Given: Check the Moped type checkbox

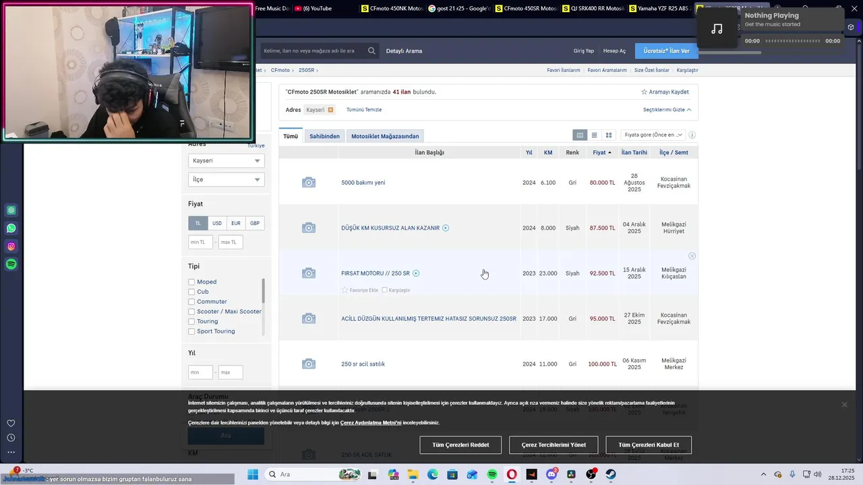Looking at the screenshot, I should pos(191,282).
